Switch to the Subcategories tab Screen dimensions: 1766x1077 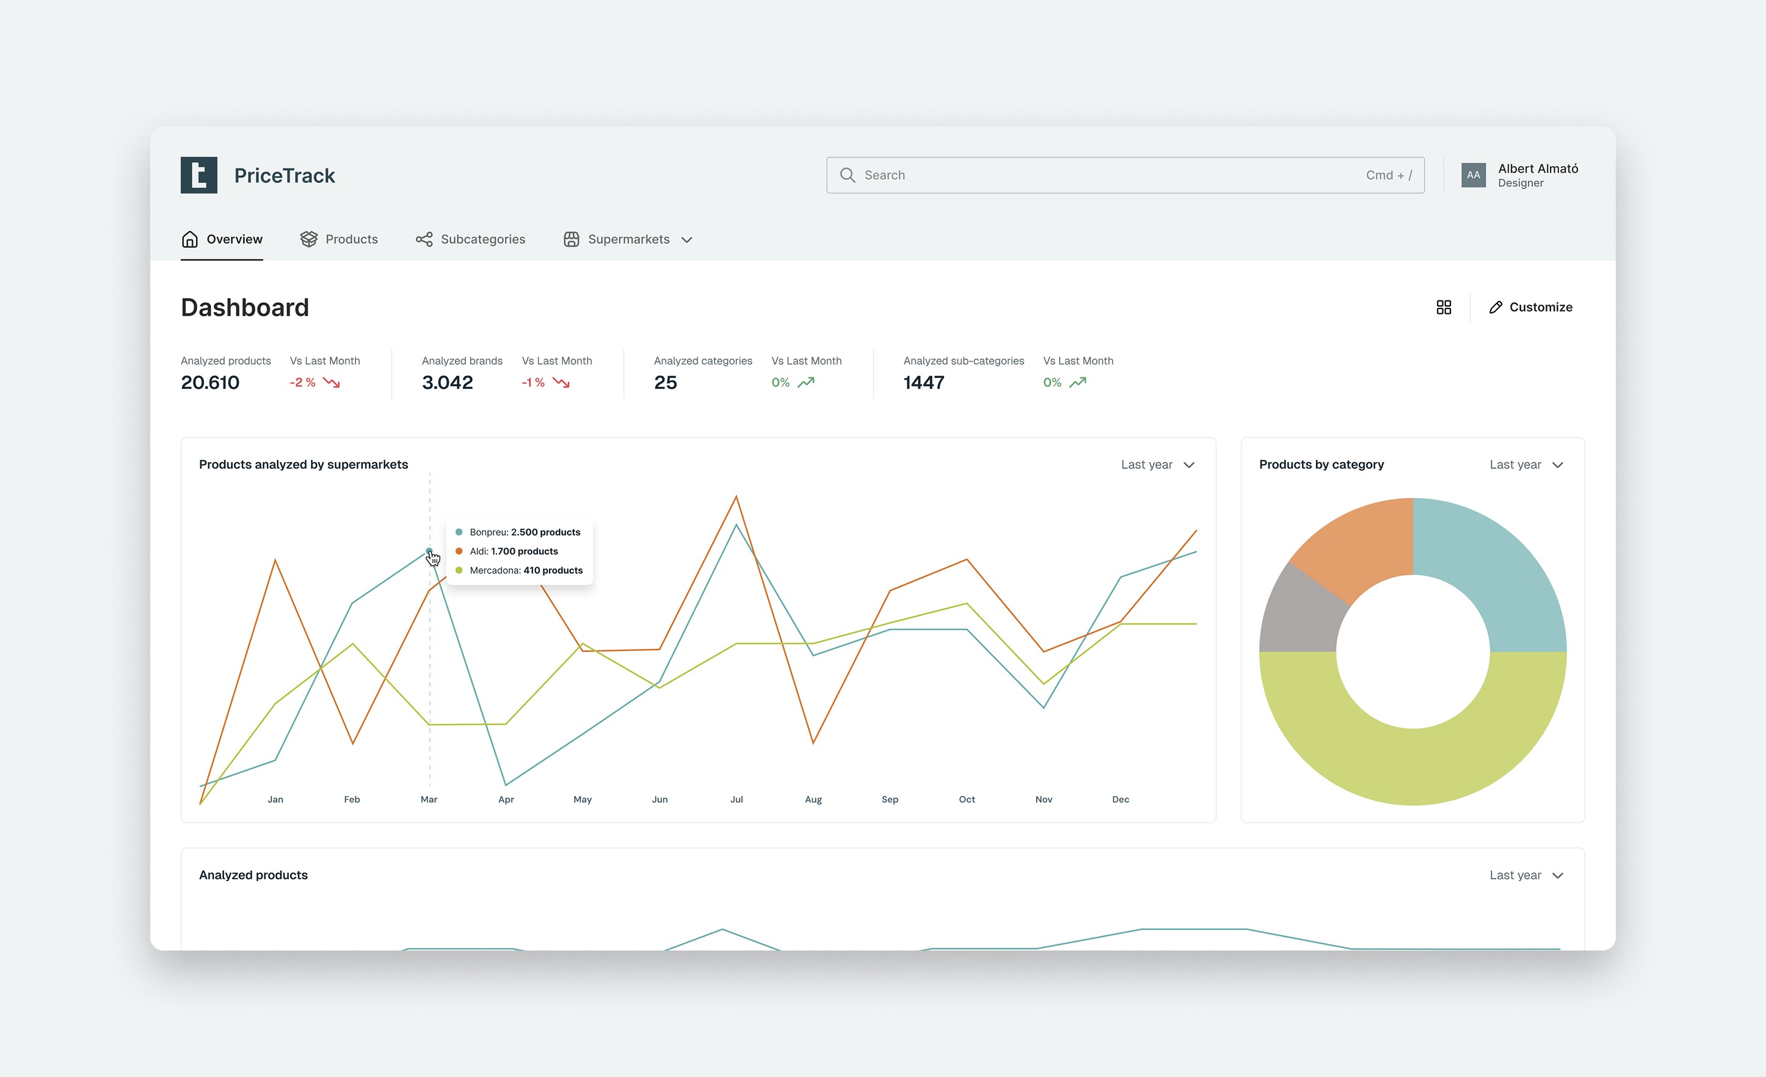[482, 239]
